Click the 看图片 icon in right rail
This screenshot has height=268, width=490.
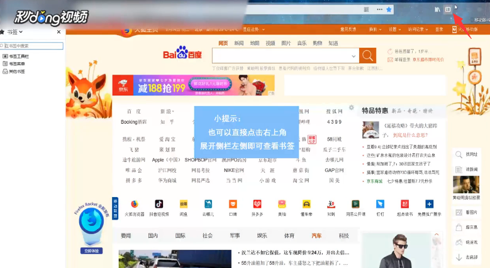(x=459, y=213)
